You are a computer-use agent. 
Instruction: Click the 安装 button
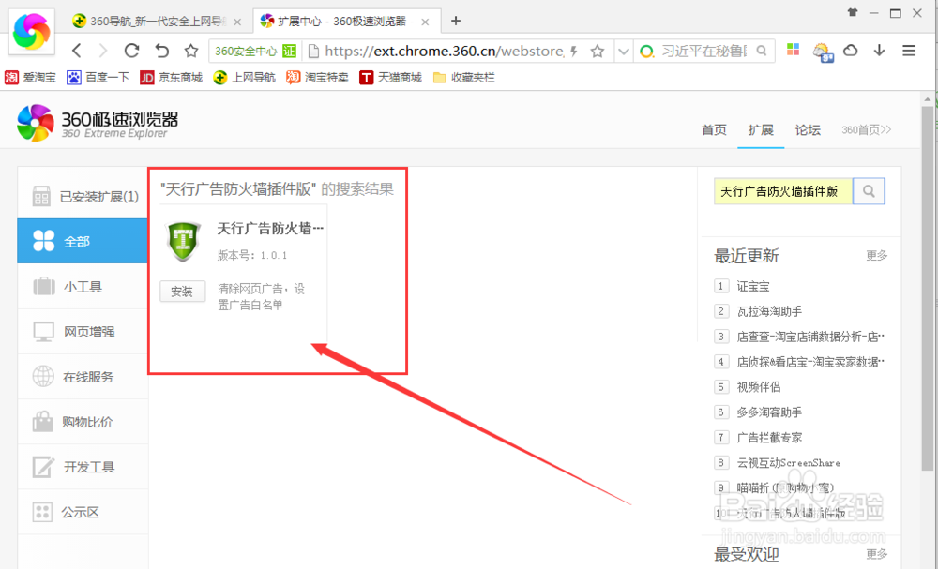click(x=183, y=292)
